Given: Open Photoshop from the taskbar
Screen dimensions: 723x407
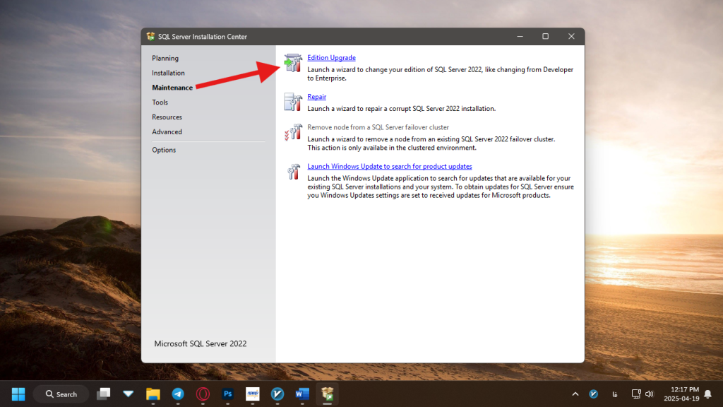Looking at the screenshot, I should [228, 394].
